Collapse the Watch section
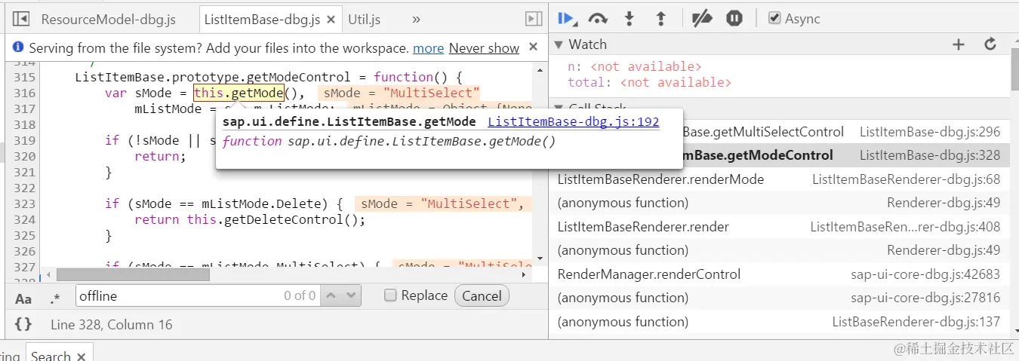Screen dimensions: 1019x361 559,44
